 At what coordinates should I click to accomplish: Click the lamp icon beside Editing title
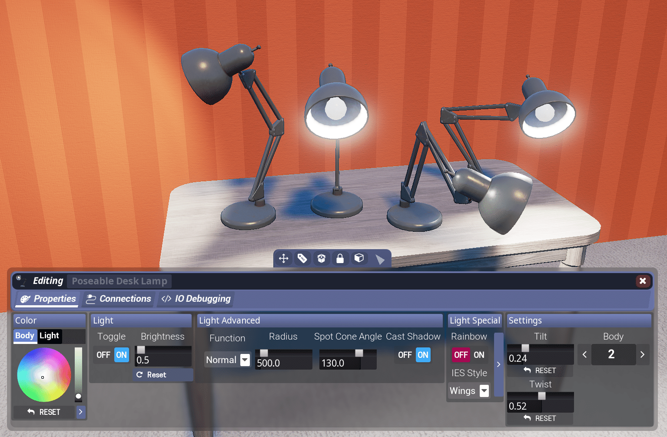pyautogui.click(x=20, y=280)
